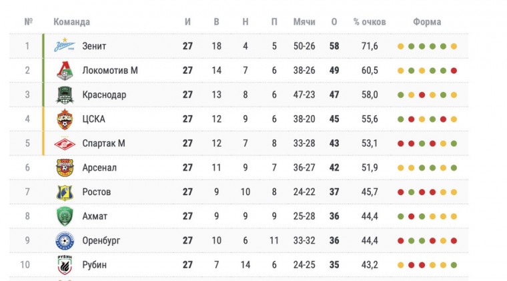
Task: Click the Orenburg round blue logo
Action: pyautogui.click(x=65, y=240)
